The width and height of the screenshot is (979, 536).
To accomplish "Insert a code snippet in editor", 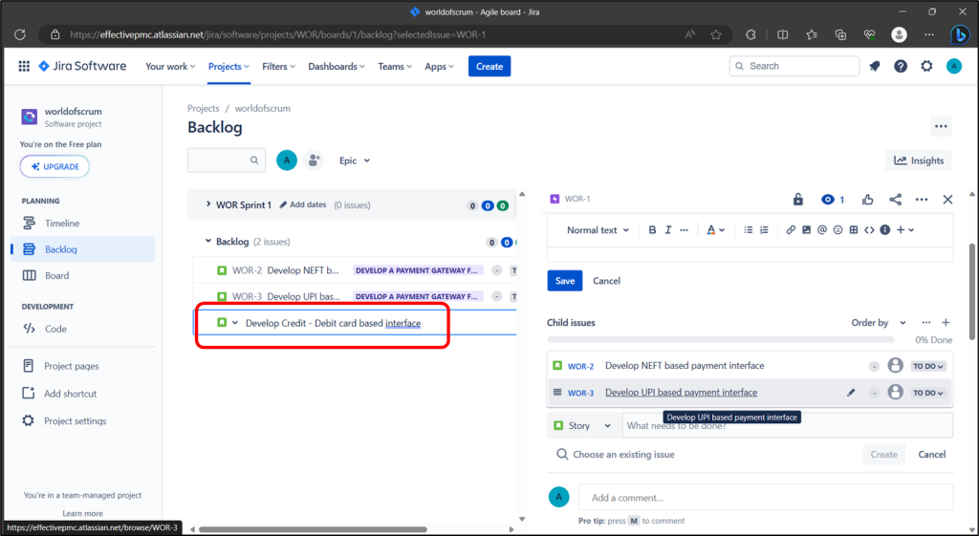I will 869,230.
